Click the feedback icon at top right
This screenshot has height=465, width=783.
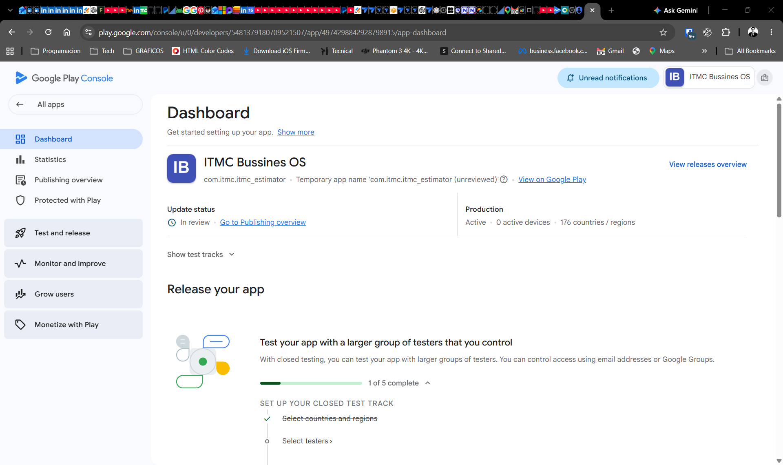(765, 77)
